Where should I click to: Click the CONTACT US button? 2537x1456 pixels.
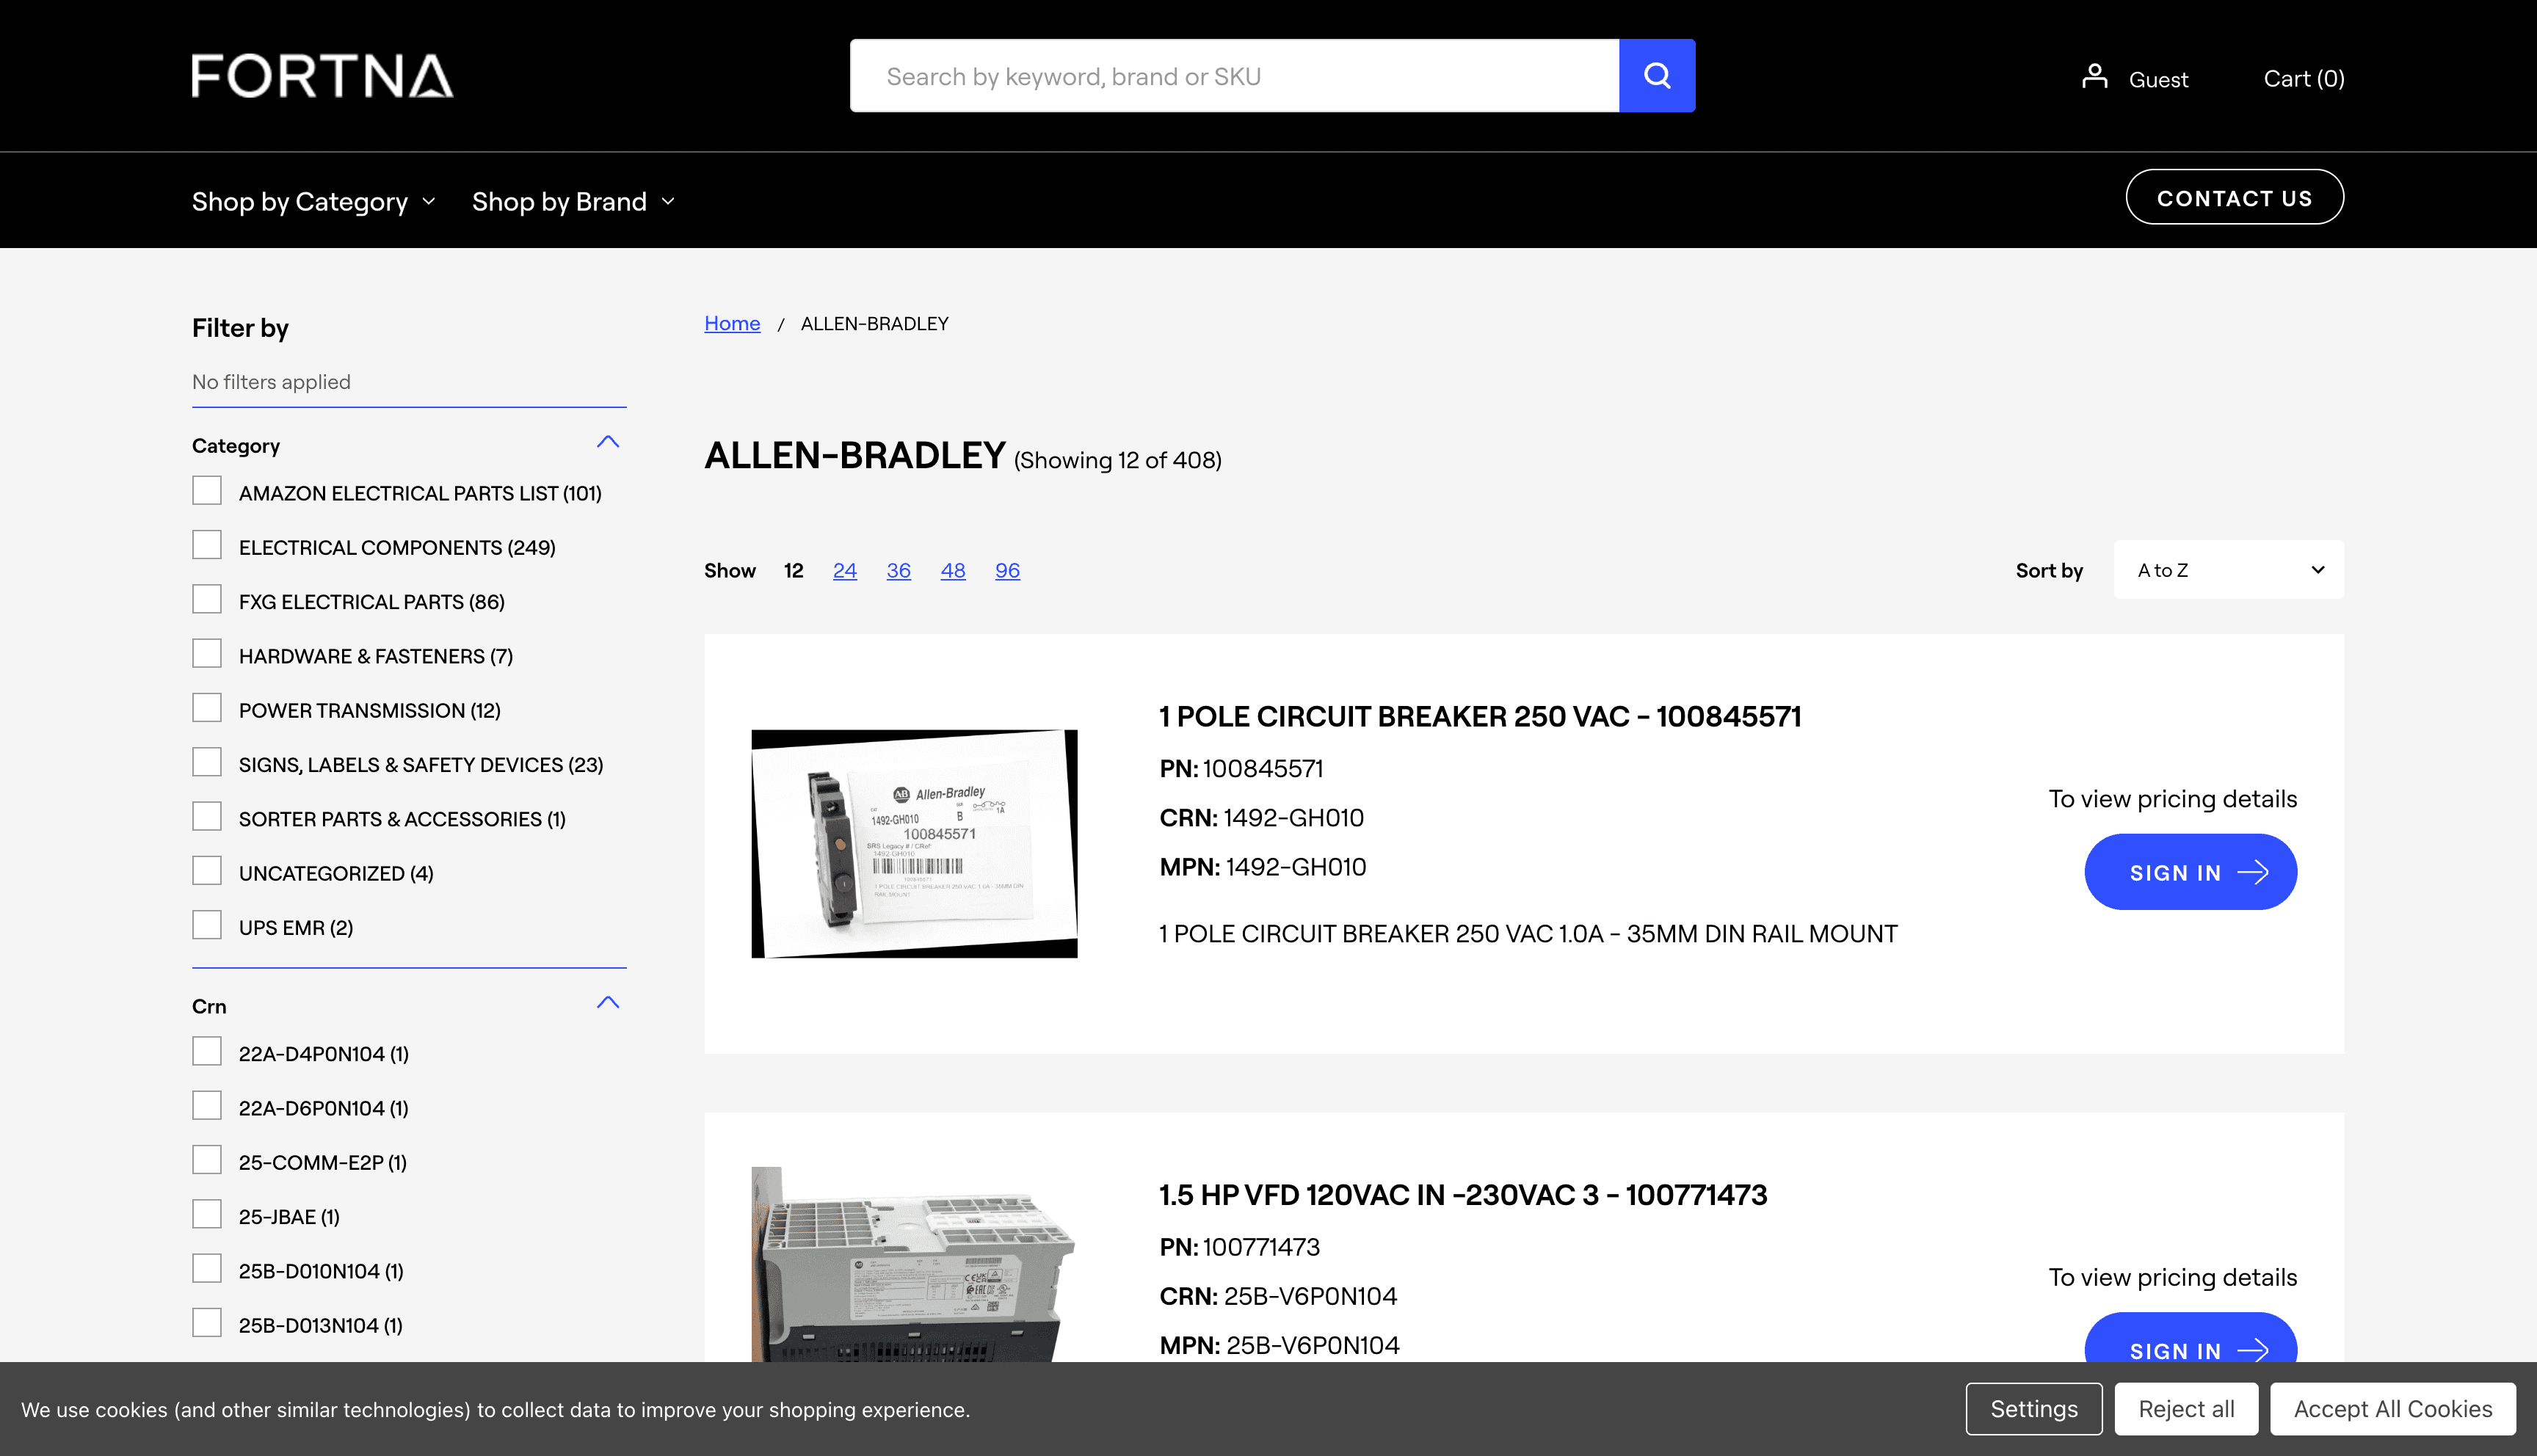(2234, 197)
